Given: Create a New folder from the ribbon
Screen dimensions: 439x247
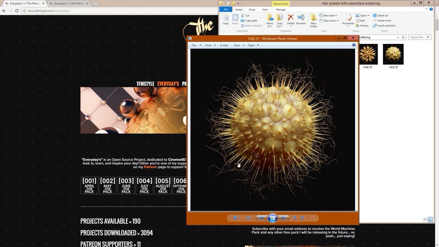Looking at the screenshot, I should point(313,21).
